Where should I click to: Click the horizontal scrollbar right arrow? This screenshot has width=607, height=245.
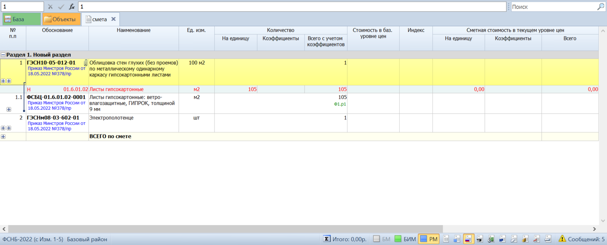(x=594, y=229)
